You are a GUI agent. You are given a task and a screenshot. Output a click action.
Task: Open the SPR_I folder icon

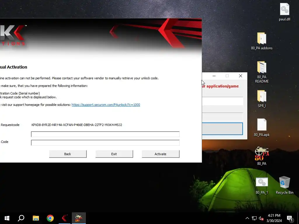coord(262,99)
